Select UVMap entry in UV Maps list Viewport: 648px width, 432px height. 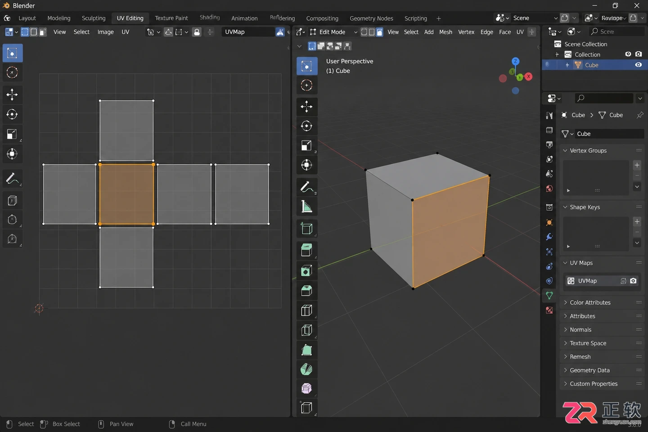602,281
